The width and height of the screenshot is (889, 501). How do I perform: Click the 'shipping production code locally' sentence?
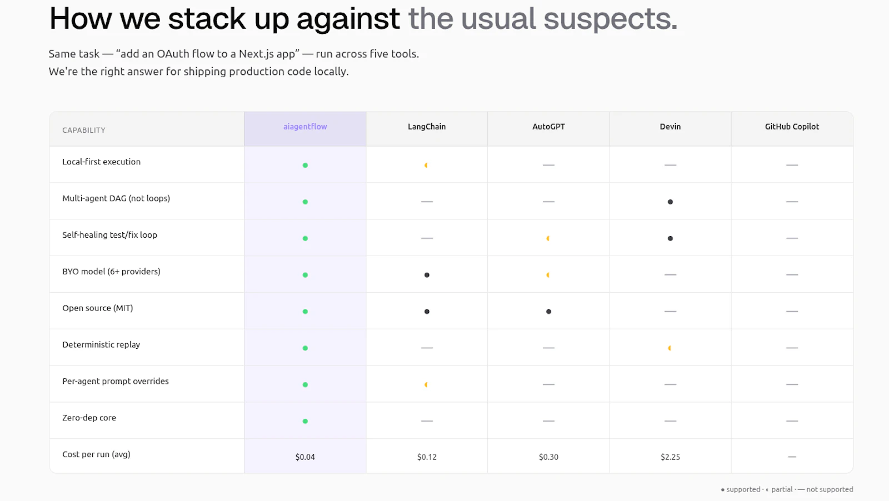tap(198, 72)
